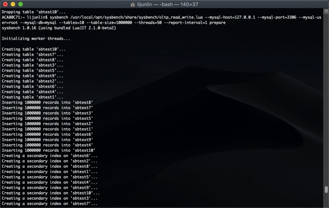Click the line "Creating table 'sbtest5'..."
This screenshot has height=208, width=329.
point(32,71)
